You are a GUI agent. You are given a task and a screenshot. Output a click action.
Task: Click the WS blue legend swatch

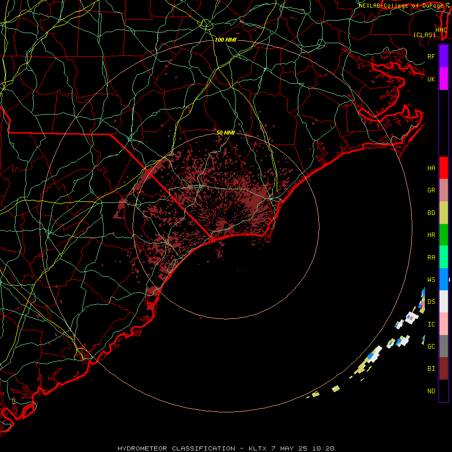click(443, 279)
